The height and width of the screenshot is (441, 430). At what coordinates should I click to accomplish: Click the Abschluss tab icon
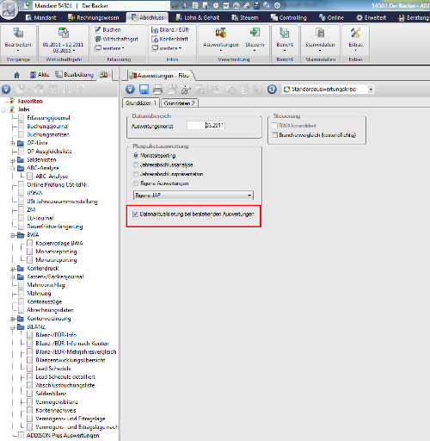134,17
